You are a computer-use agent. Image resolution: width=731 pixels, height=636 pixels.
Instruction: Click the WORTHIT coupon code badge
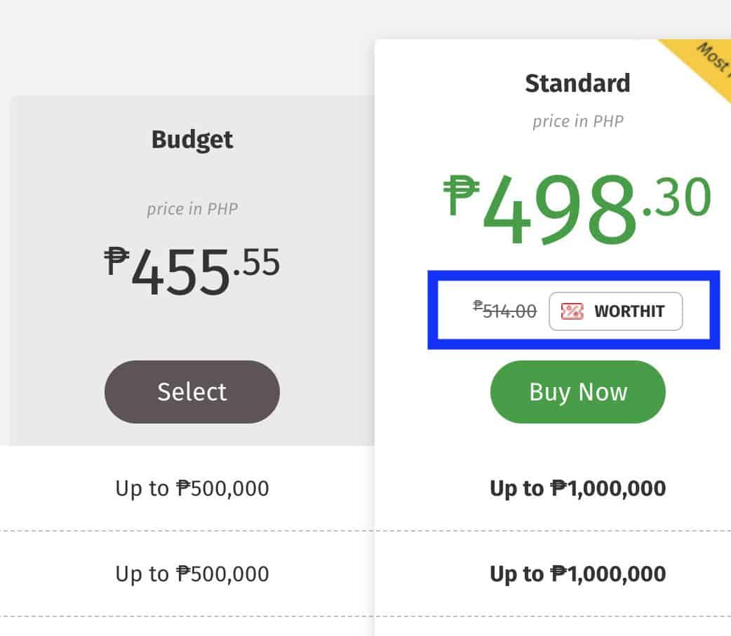(x=615, y=311)
